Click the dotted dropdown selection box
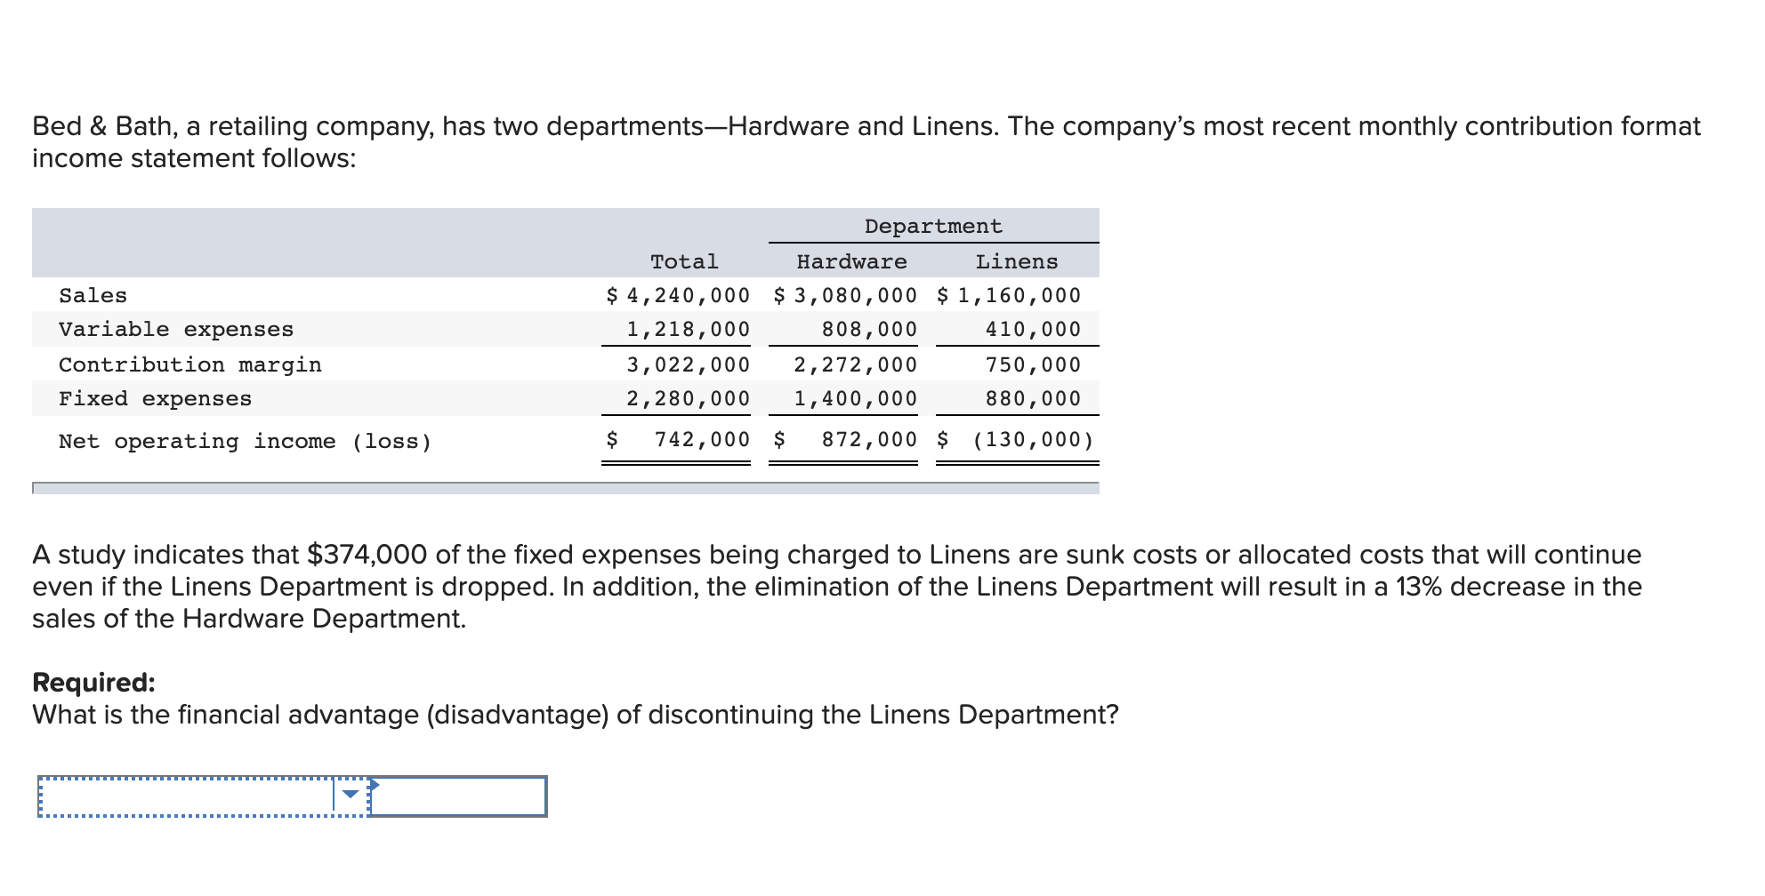The height and width of the screenshot is (896, 1765). [x=203, y=796]
